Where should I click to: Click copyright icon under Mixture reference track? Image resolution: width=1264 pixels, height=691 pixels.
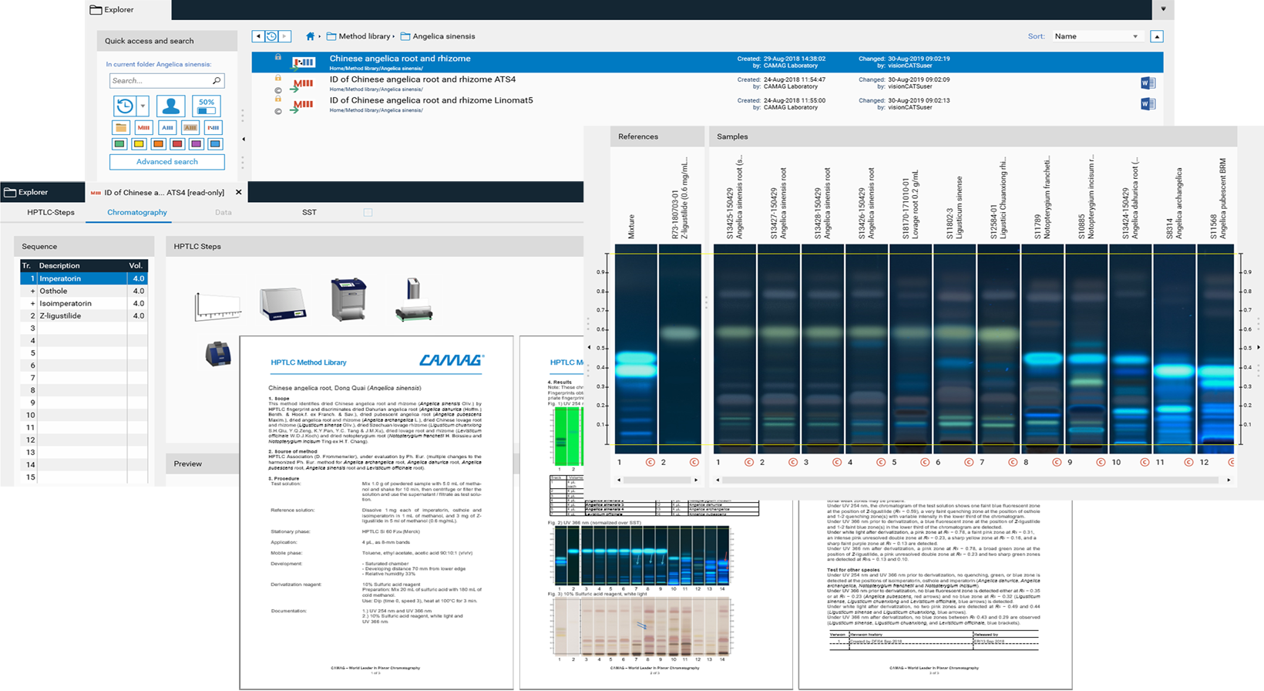[x=650, y=463]
